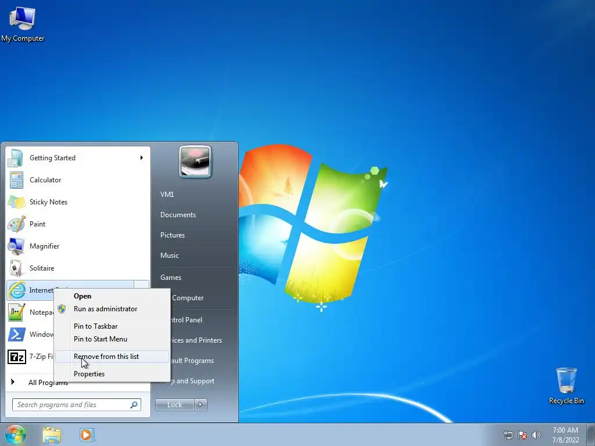Launch Solitaire from its card icon

16,268
